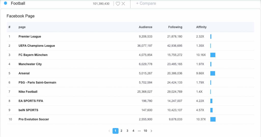Select affinity value 1.97X
261x137 pixels.
pos(200,64)
